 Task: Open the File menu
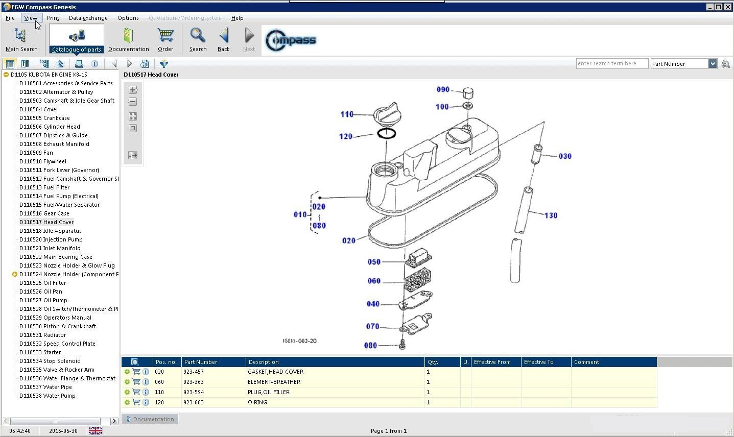coord(10,18)
